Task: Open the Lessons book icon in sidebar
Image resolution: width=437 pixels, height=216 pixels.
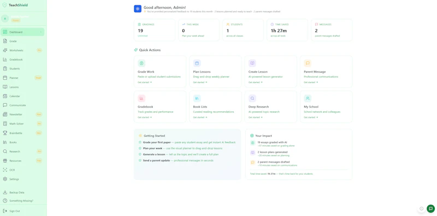Action: (5, 87)
